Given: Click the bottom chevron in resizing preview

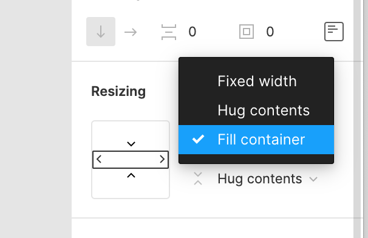Looking at the screenshot, I should tap(131, 175).
